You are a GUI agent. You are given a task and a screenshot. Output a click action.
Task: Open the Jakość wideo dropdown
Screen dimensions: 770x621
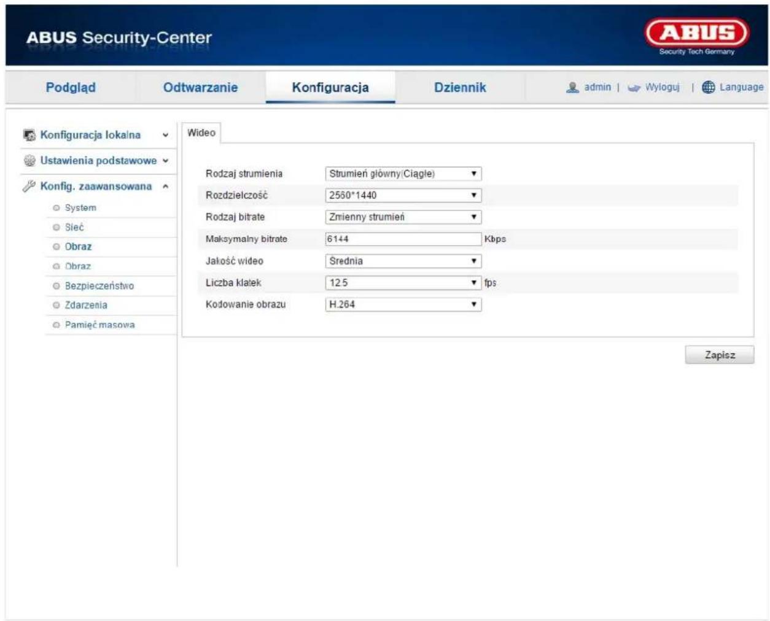[x=403, y=261]
